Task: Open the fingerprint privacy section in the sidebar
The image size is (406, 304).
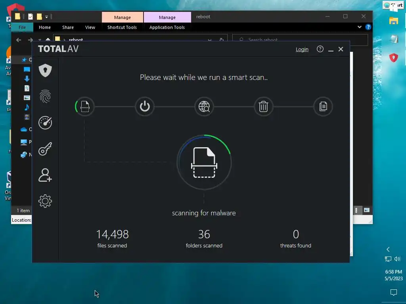Action: (45, 97)
